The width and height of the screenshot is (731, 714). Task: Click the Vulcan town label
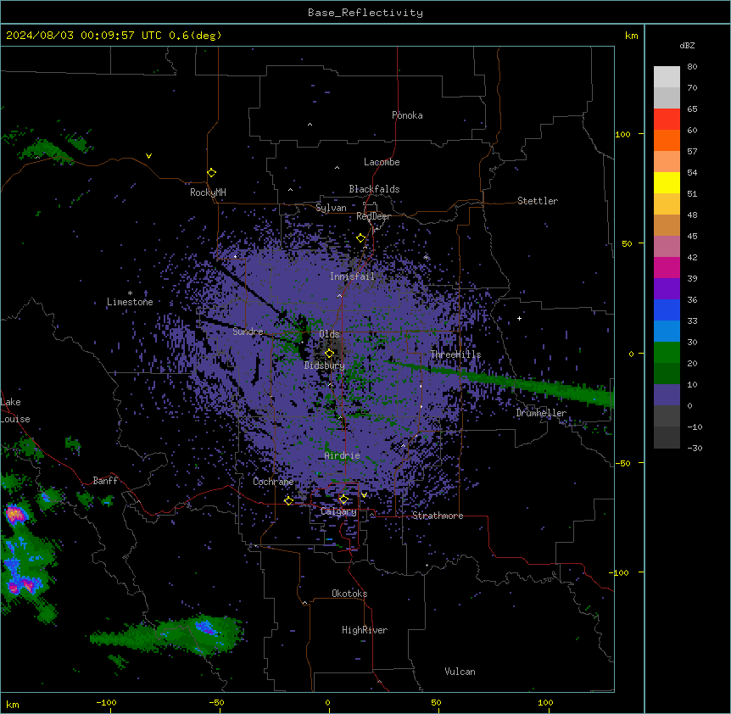tap(460, 672)
